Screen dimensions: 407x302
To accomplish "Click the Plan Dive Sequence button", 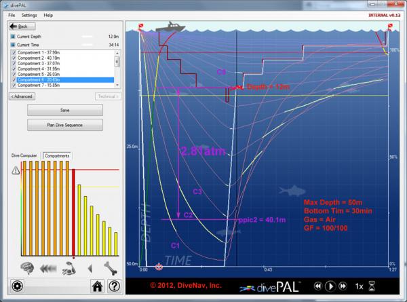I will point(64,125).
